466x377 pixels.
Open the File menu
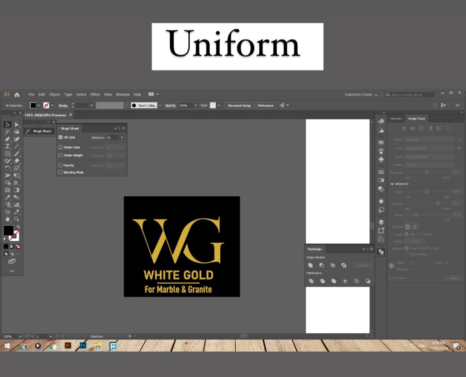coord(31,95)
